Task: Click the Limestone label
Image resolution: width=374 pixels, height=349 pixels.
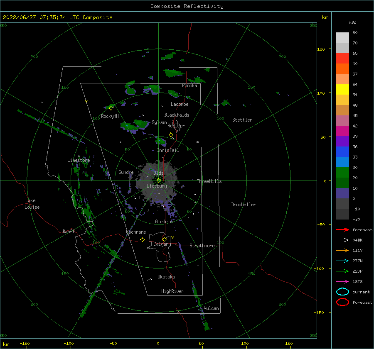Action: click(79, 160)
